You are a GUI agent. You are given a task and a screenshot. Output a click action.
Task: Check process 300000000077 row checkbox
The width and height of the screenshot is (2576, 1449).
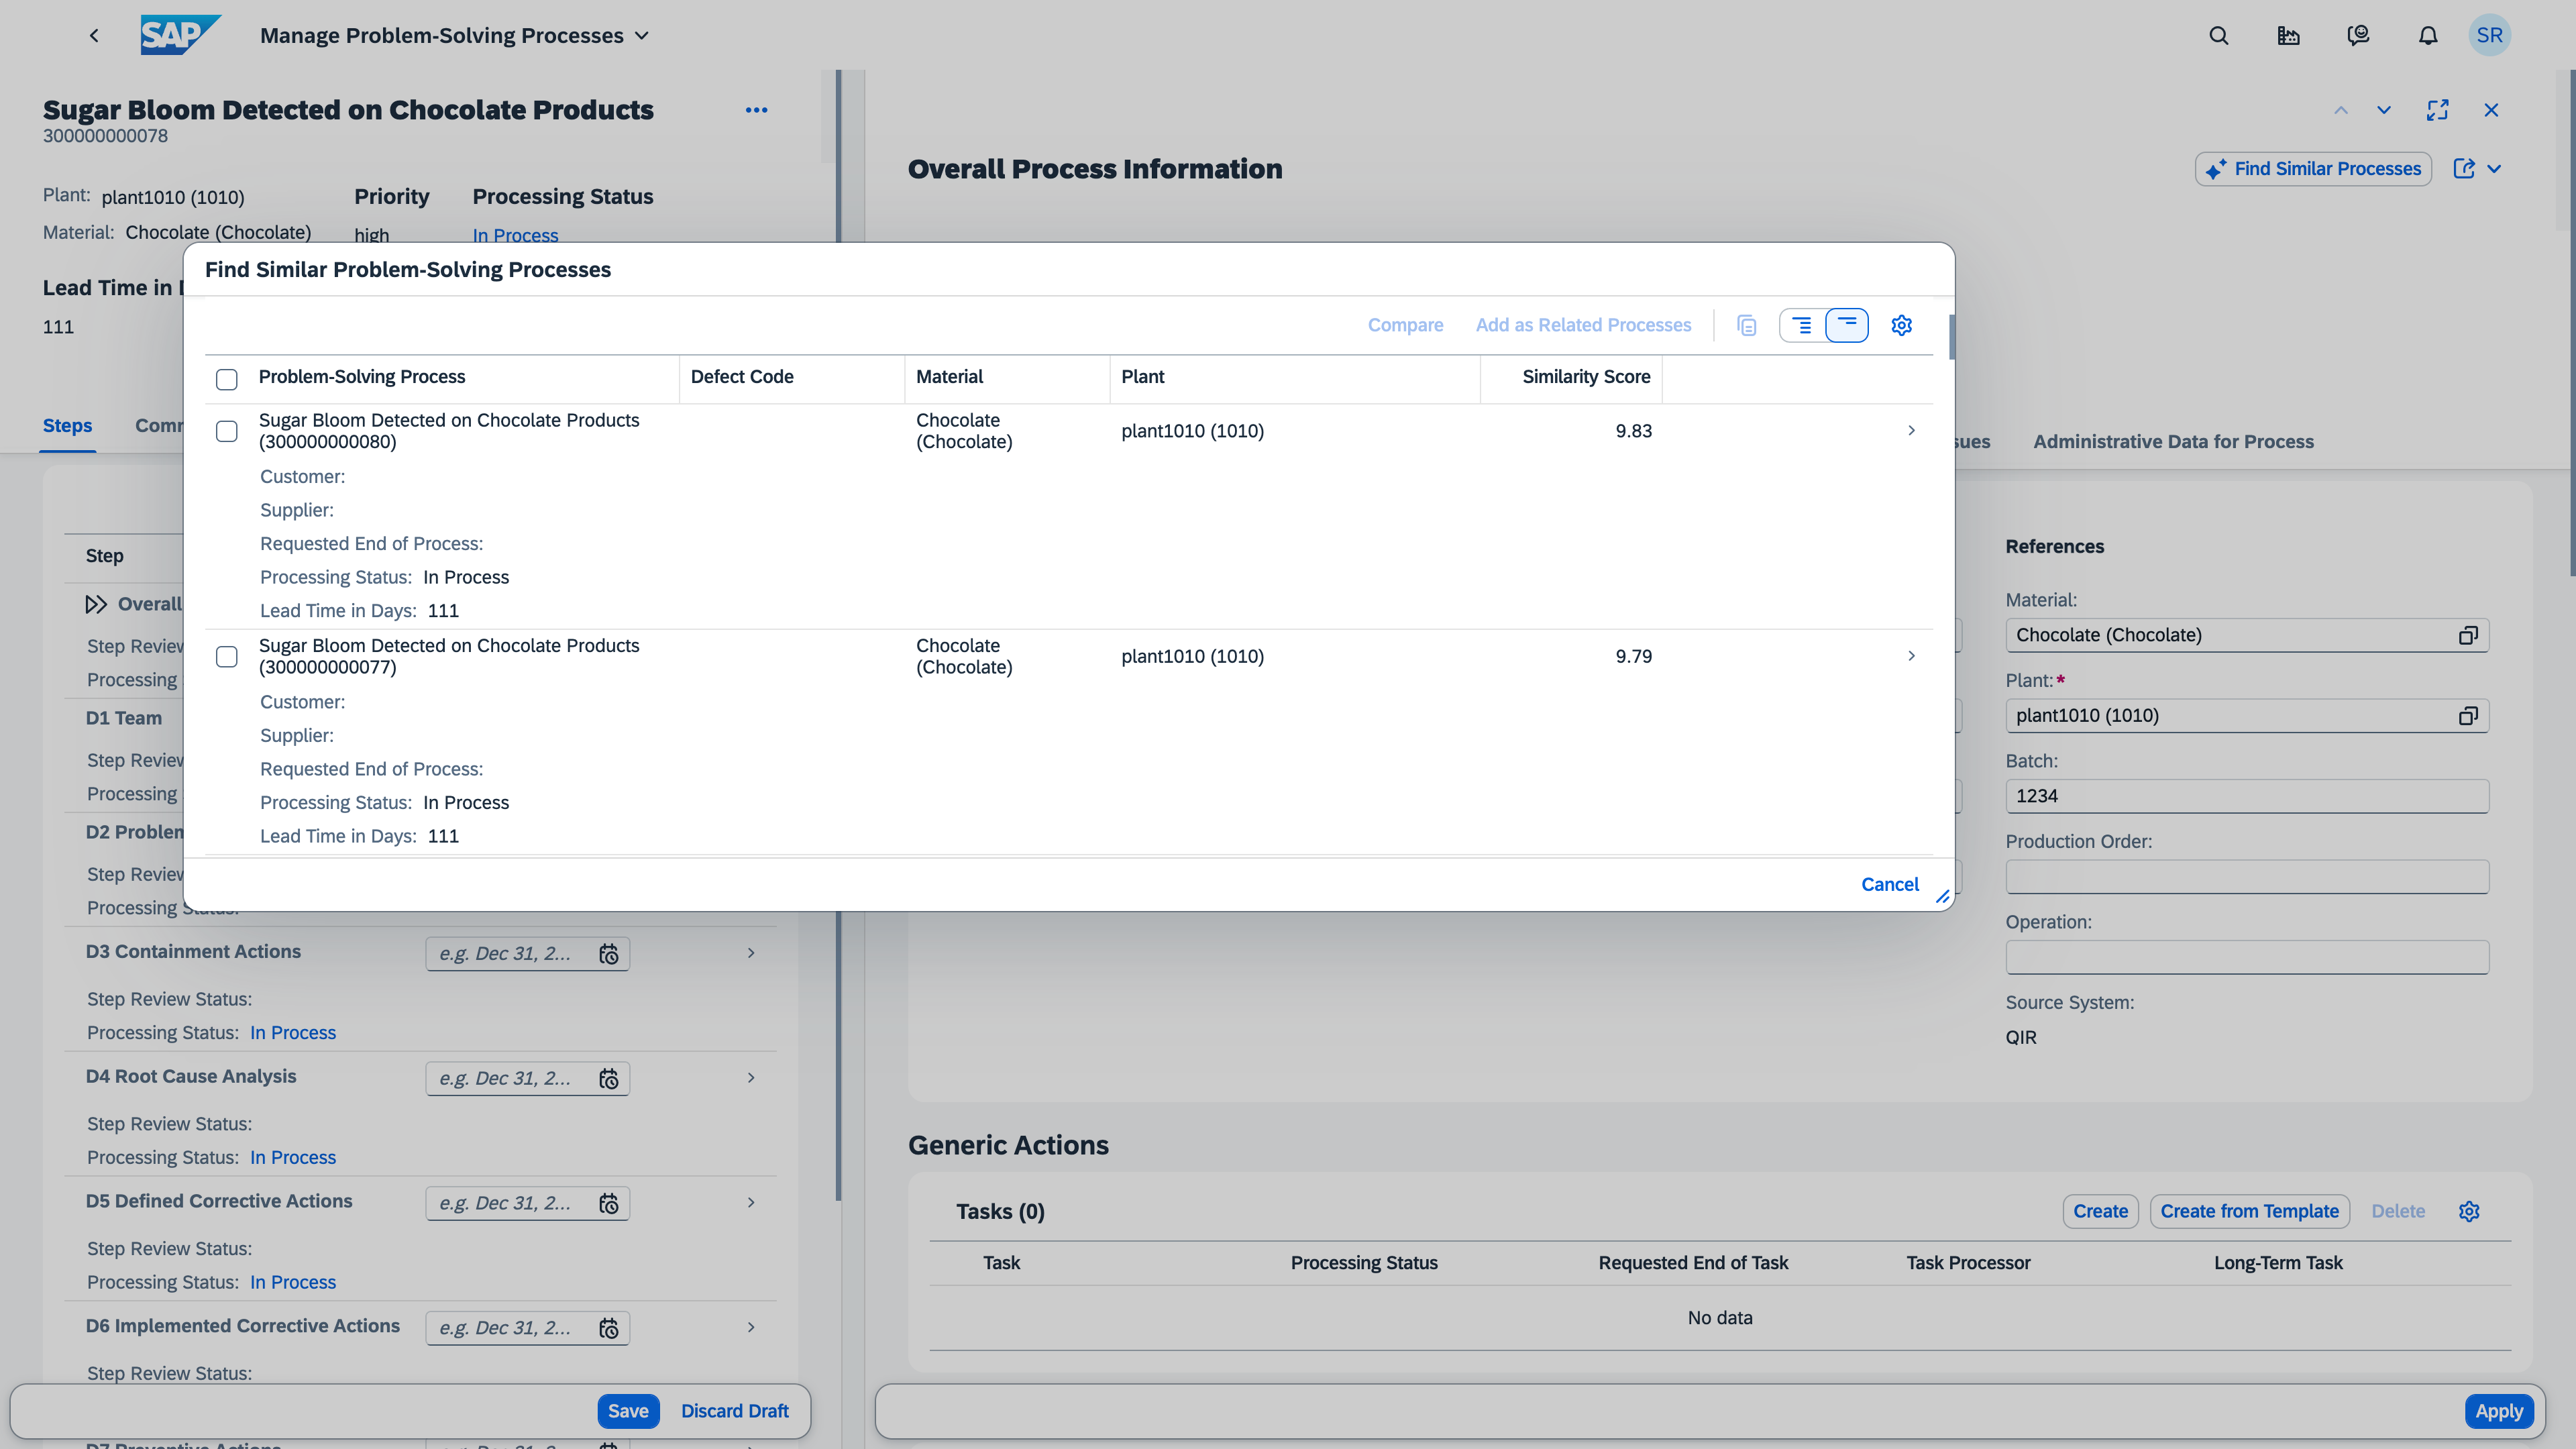tap(227, 657)
